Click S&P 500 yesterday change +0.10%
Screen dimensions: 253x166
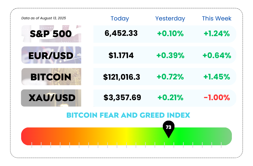coord(170,33)
